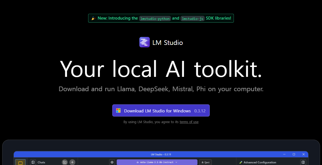Open the lmstudio-js SDK link
Image resolution: width=322 pixels, height=165 pixels.
coord(193,19)
